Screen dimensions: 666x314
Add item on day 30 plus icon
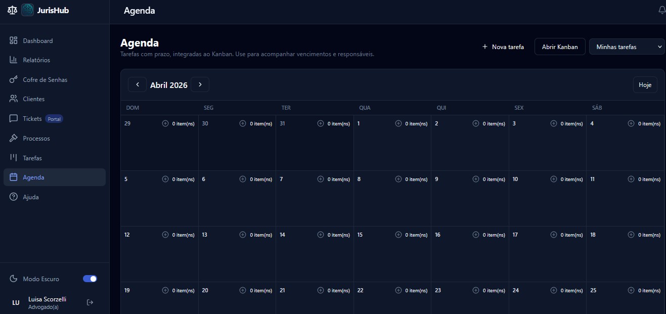243,123
